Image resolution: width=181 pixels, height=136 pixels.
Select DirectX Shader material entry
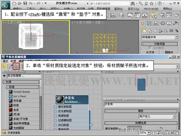[22, 92]
